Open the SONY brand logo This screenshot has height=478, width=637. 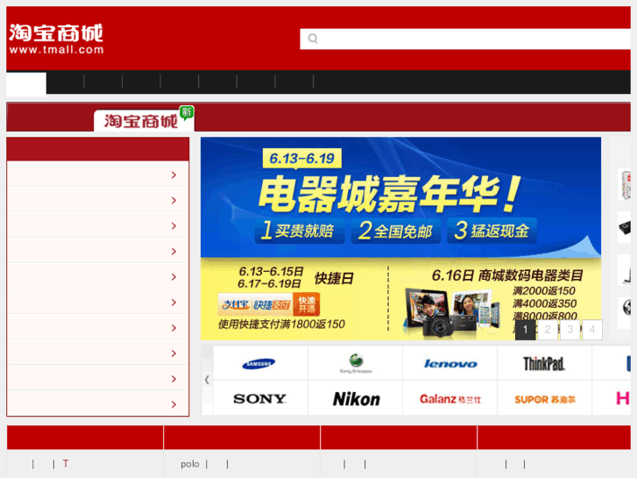pos(259,399)
